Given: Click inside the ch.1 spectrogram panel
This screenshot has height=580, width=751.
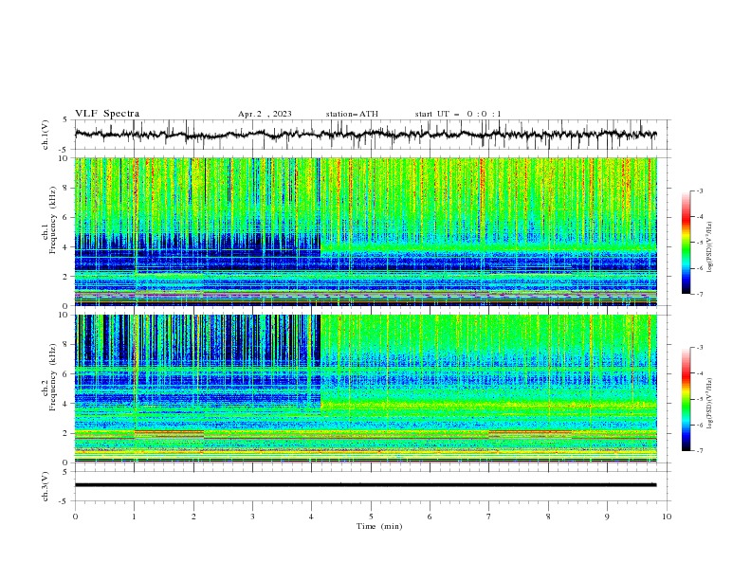Looking at the screenshot, I should [x=366, y=231].
